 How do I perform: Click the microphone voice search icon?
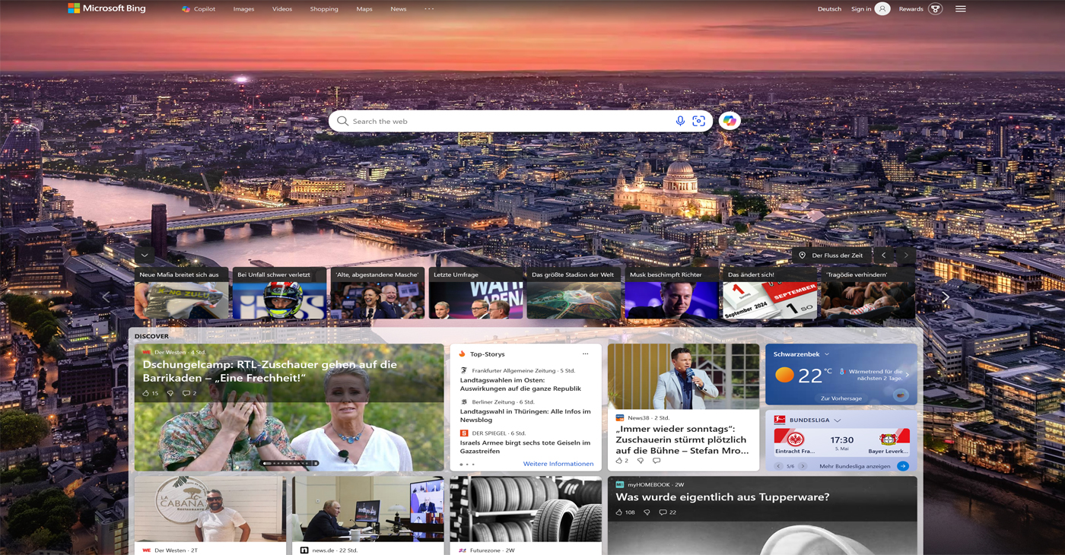pos(680,121)
